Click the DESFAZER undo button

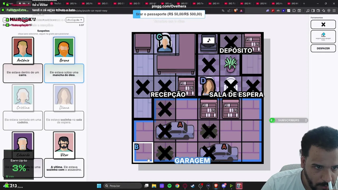click(323, 48)
